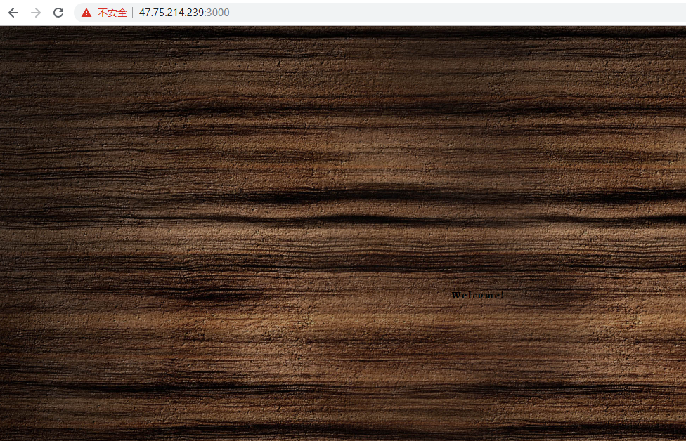Click the 不安全 not-secure label
Image resolution: width=686 pixels, height=441 pixels.
coord(112,13)
